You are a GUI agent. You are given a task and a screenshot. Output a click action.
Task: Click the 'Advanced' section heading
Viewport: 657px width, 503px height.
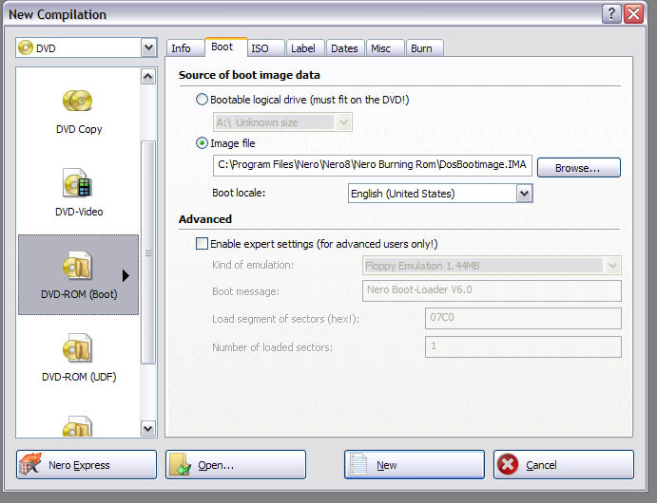point(205,219)
